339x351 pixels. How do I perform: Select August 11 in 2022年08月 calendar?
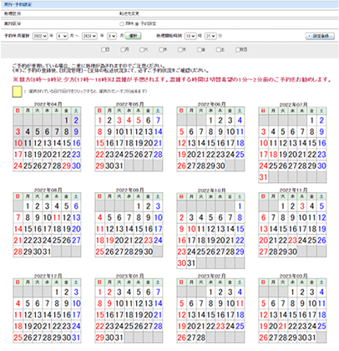pos(57,217)
